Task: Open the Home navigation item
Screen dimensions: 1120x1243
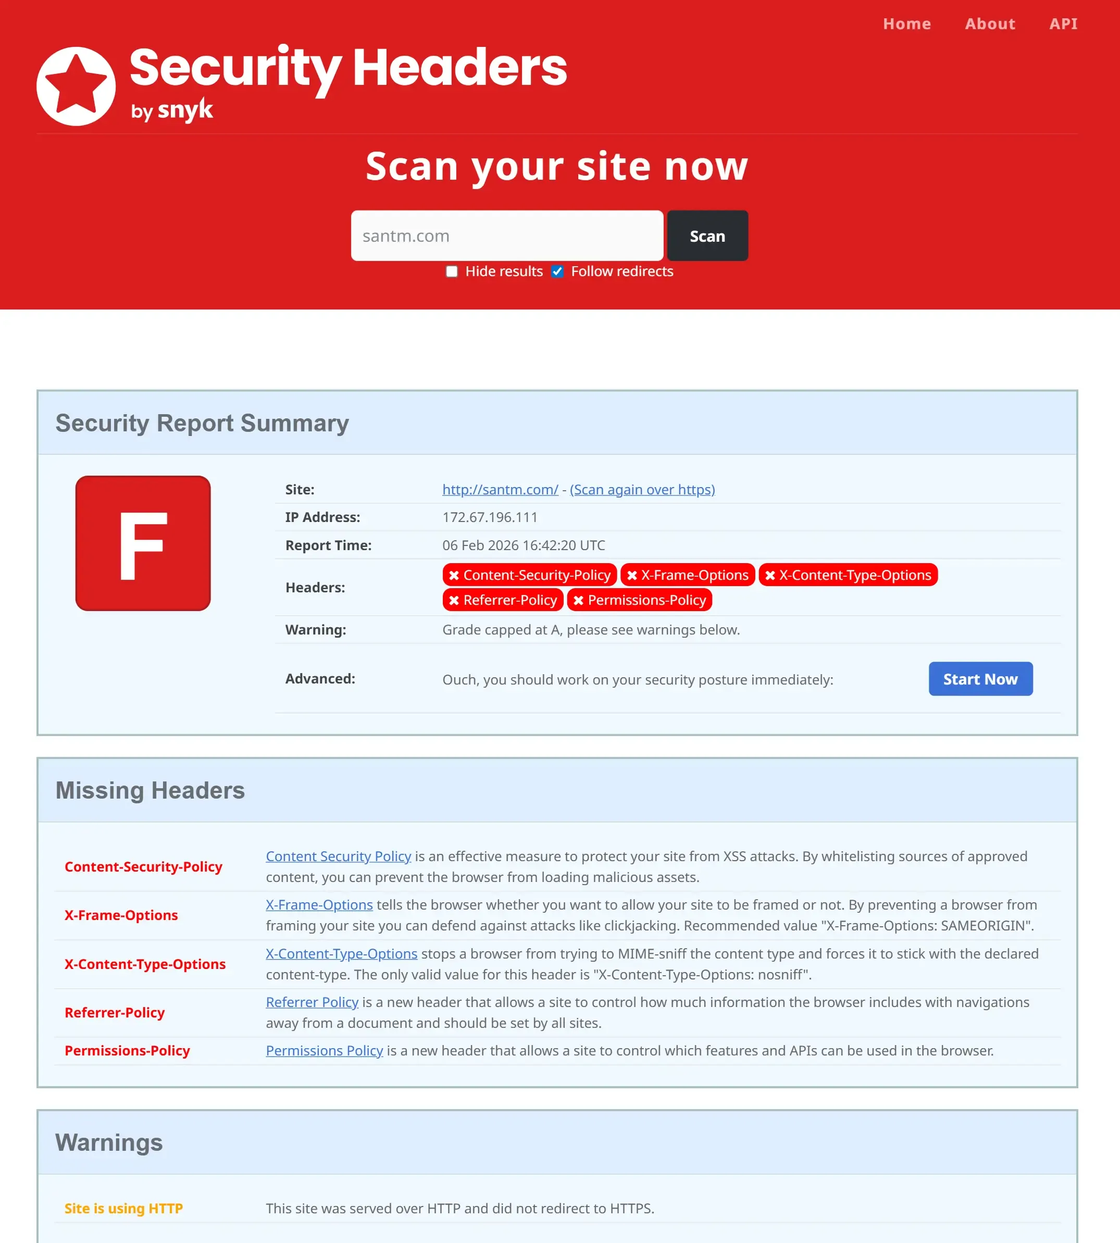Action: [906, 24]
